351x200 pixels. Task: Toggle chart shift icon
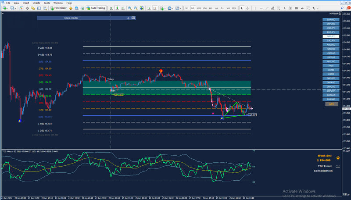coord(155,8)
